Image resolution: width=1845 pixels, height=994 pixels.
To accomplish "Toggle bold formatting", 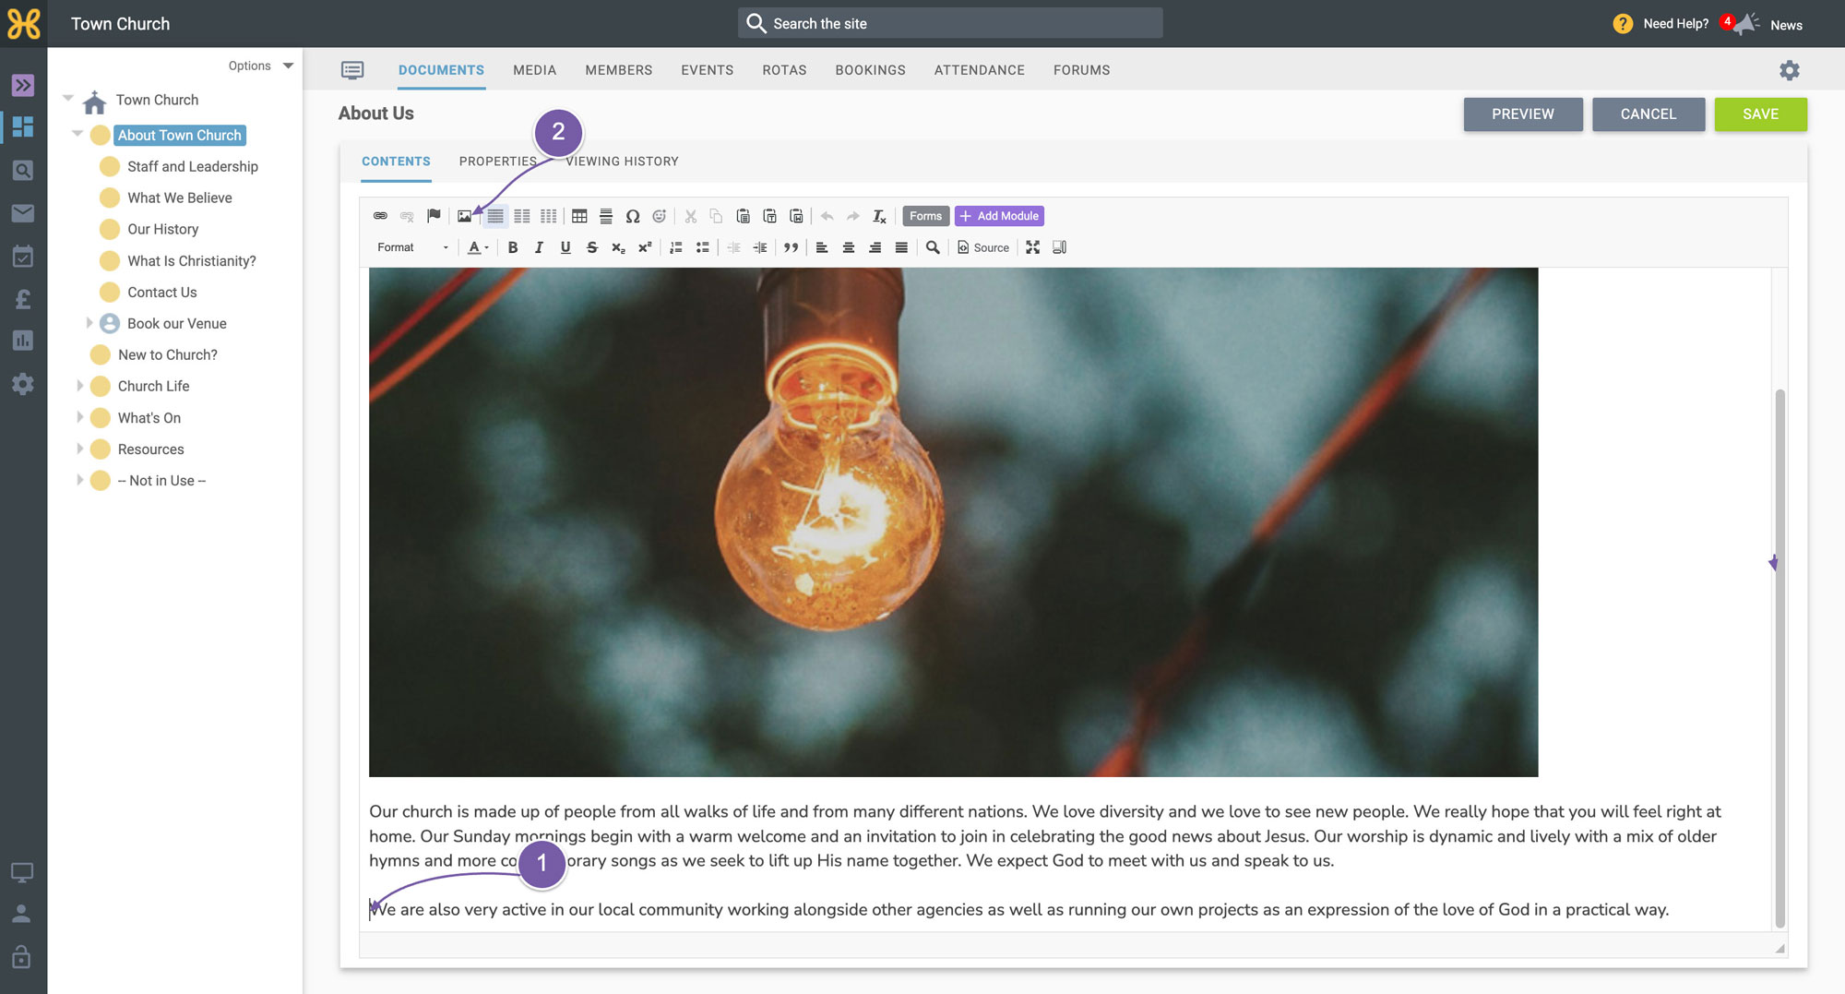I will coord(513,247).
